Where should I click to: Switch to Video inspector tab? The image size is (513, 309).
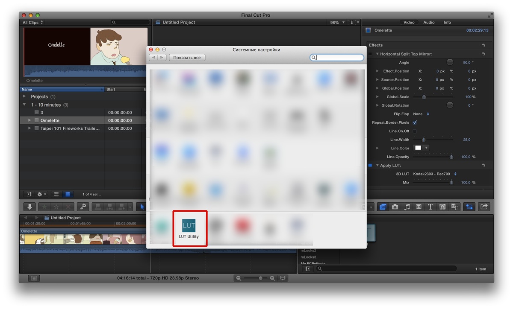tap(409, 22)
